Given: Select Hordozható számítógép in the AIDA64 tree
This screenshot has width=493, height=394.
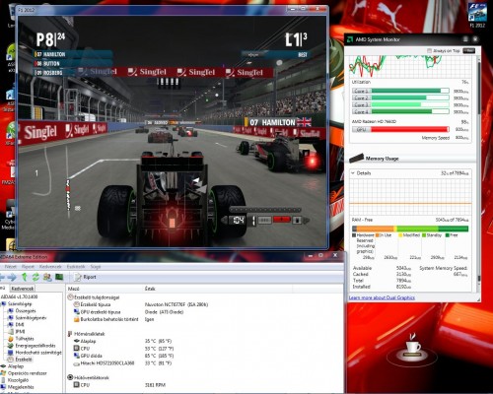Looking at the screenshot, I should pos(38,353).
